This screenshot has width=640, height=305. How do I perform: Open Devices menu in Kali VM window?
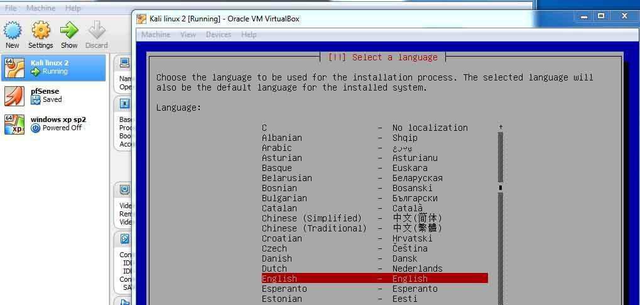pos(219,35)
